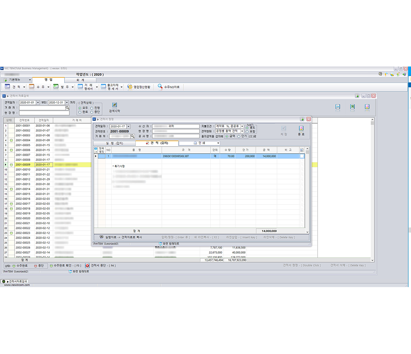Select the 단가 radio option
This screenshot has height=354, width=411.
click(239, 136)
